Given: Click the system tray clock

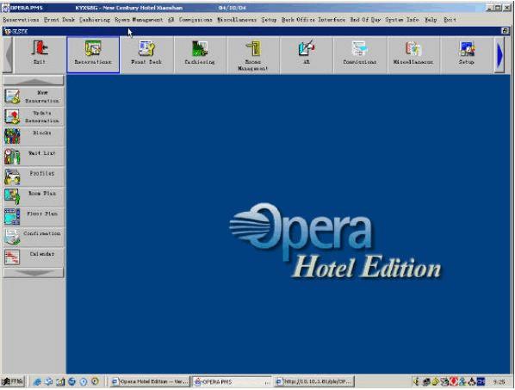Looking at the screenshot, I should [499, 381].
